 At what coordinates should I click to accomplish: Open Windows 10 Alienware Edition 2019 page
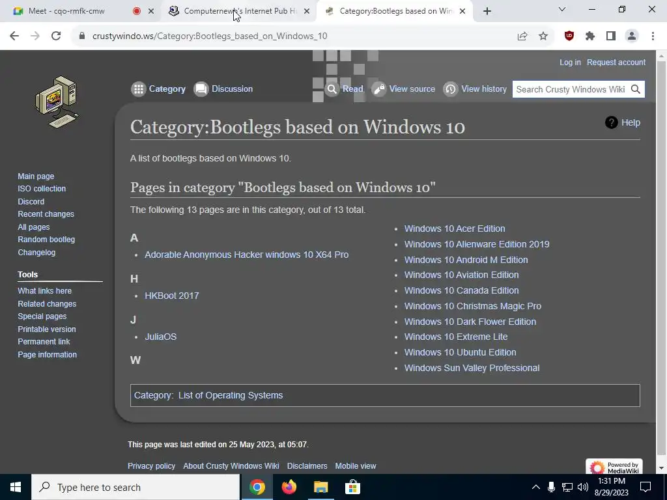[x=477, y=244]
